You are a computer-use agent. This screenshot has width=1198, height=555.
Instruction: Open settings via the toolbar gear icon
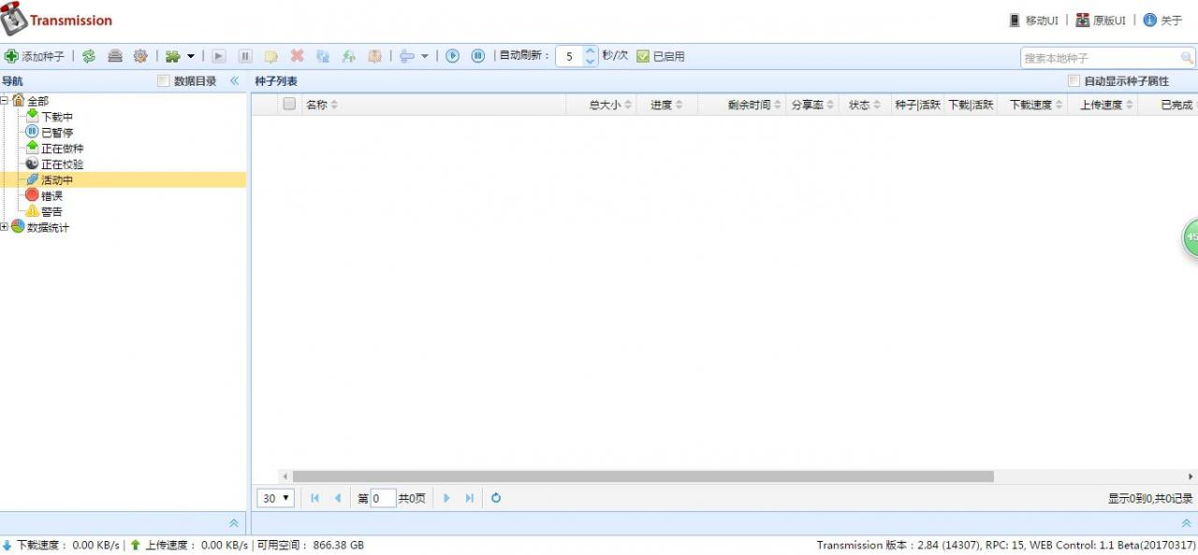pos(140,56)
